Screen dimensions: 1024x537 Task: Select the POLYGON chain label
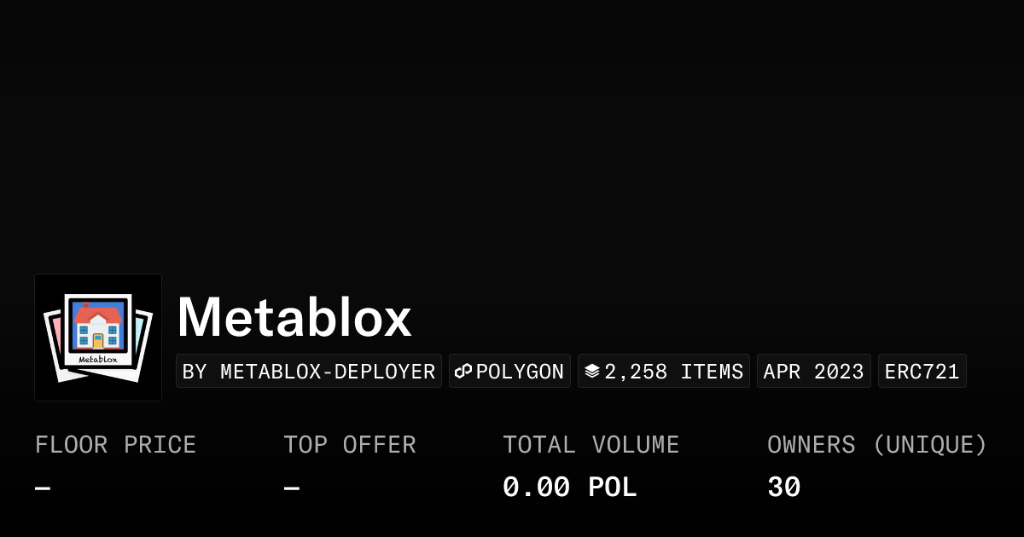520,372
